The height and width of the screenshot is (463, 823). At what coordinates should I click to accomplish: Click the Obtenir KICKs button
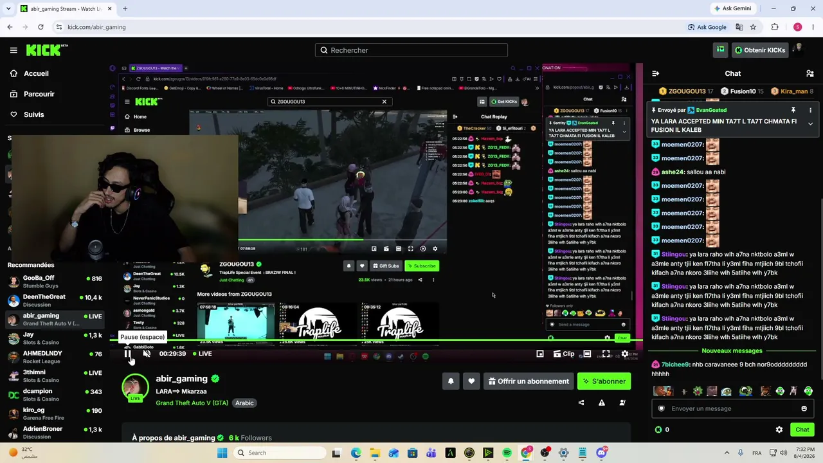click(x=759, y=50)
